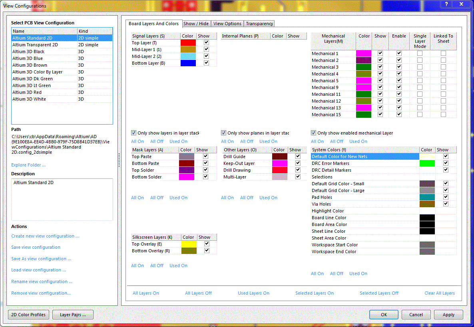
Task: Click Remove view configuration link
Action: (x=41, y=293)
